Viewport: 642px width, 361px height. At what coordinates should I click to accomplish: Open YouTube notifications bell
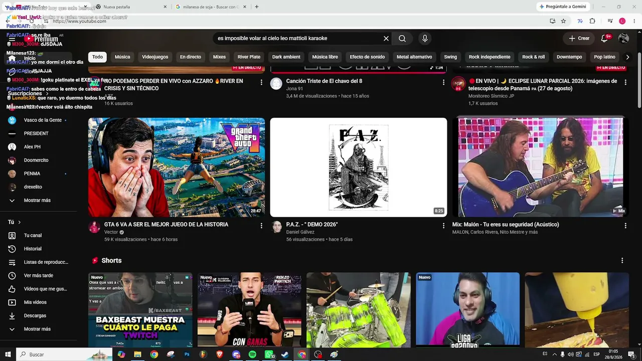(x=605, y=38)
